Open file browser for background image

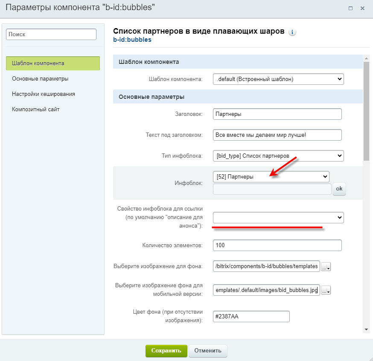(x=326, y=266)
